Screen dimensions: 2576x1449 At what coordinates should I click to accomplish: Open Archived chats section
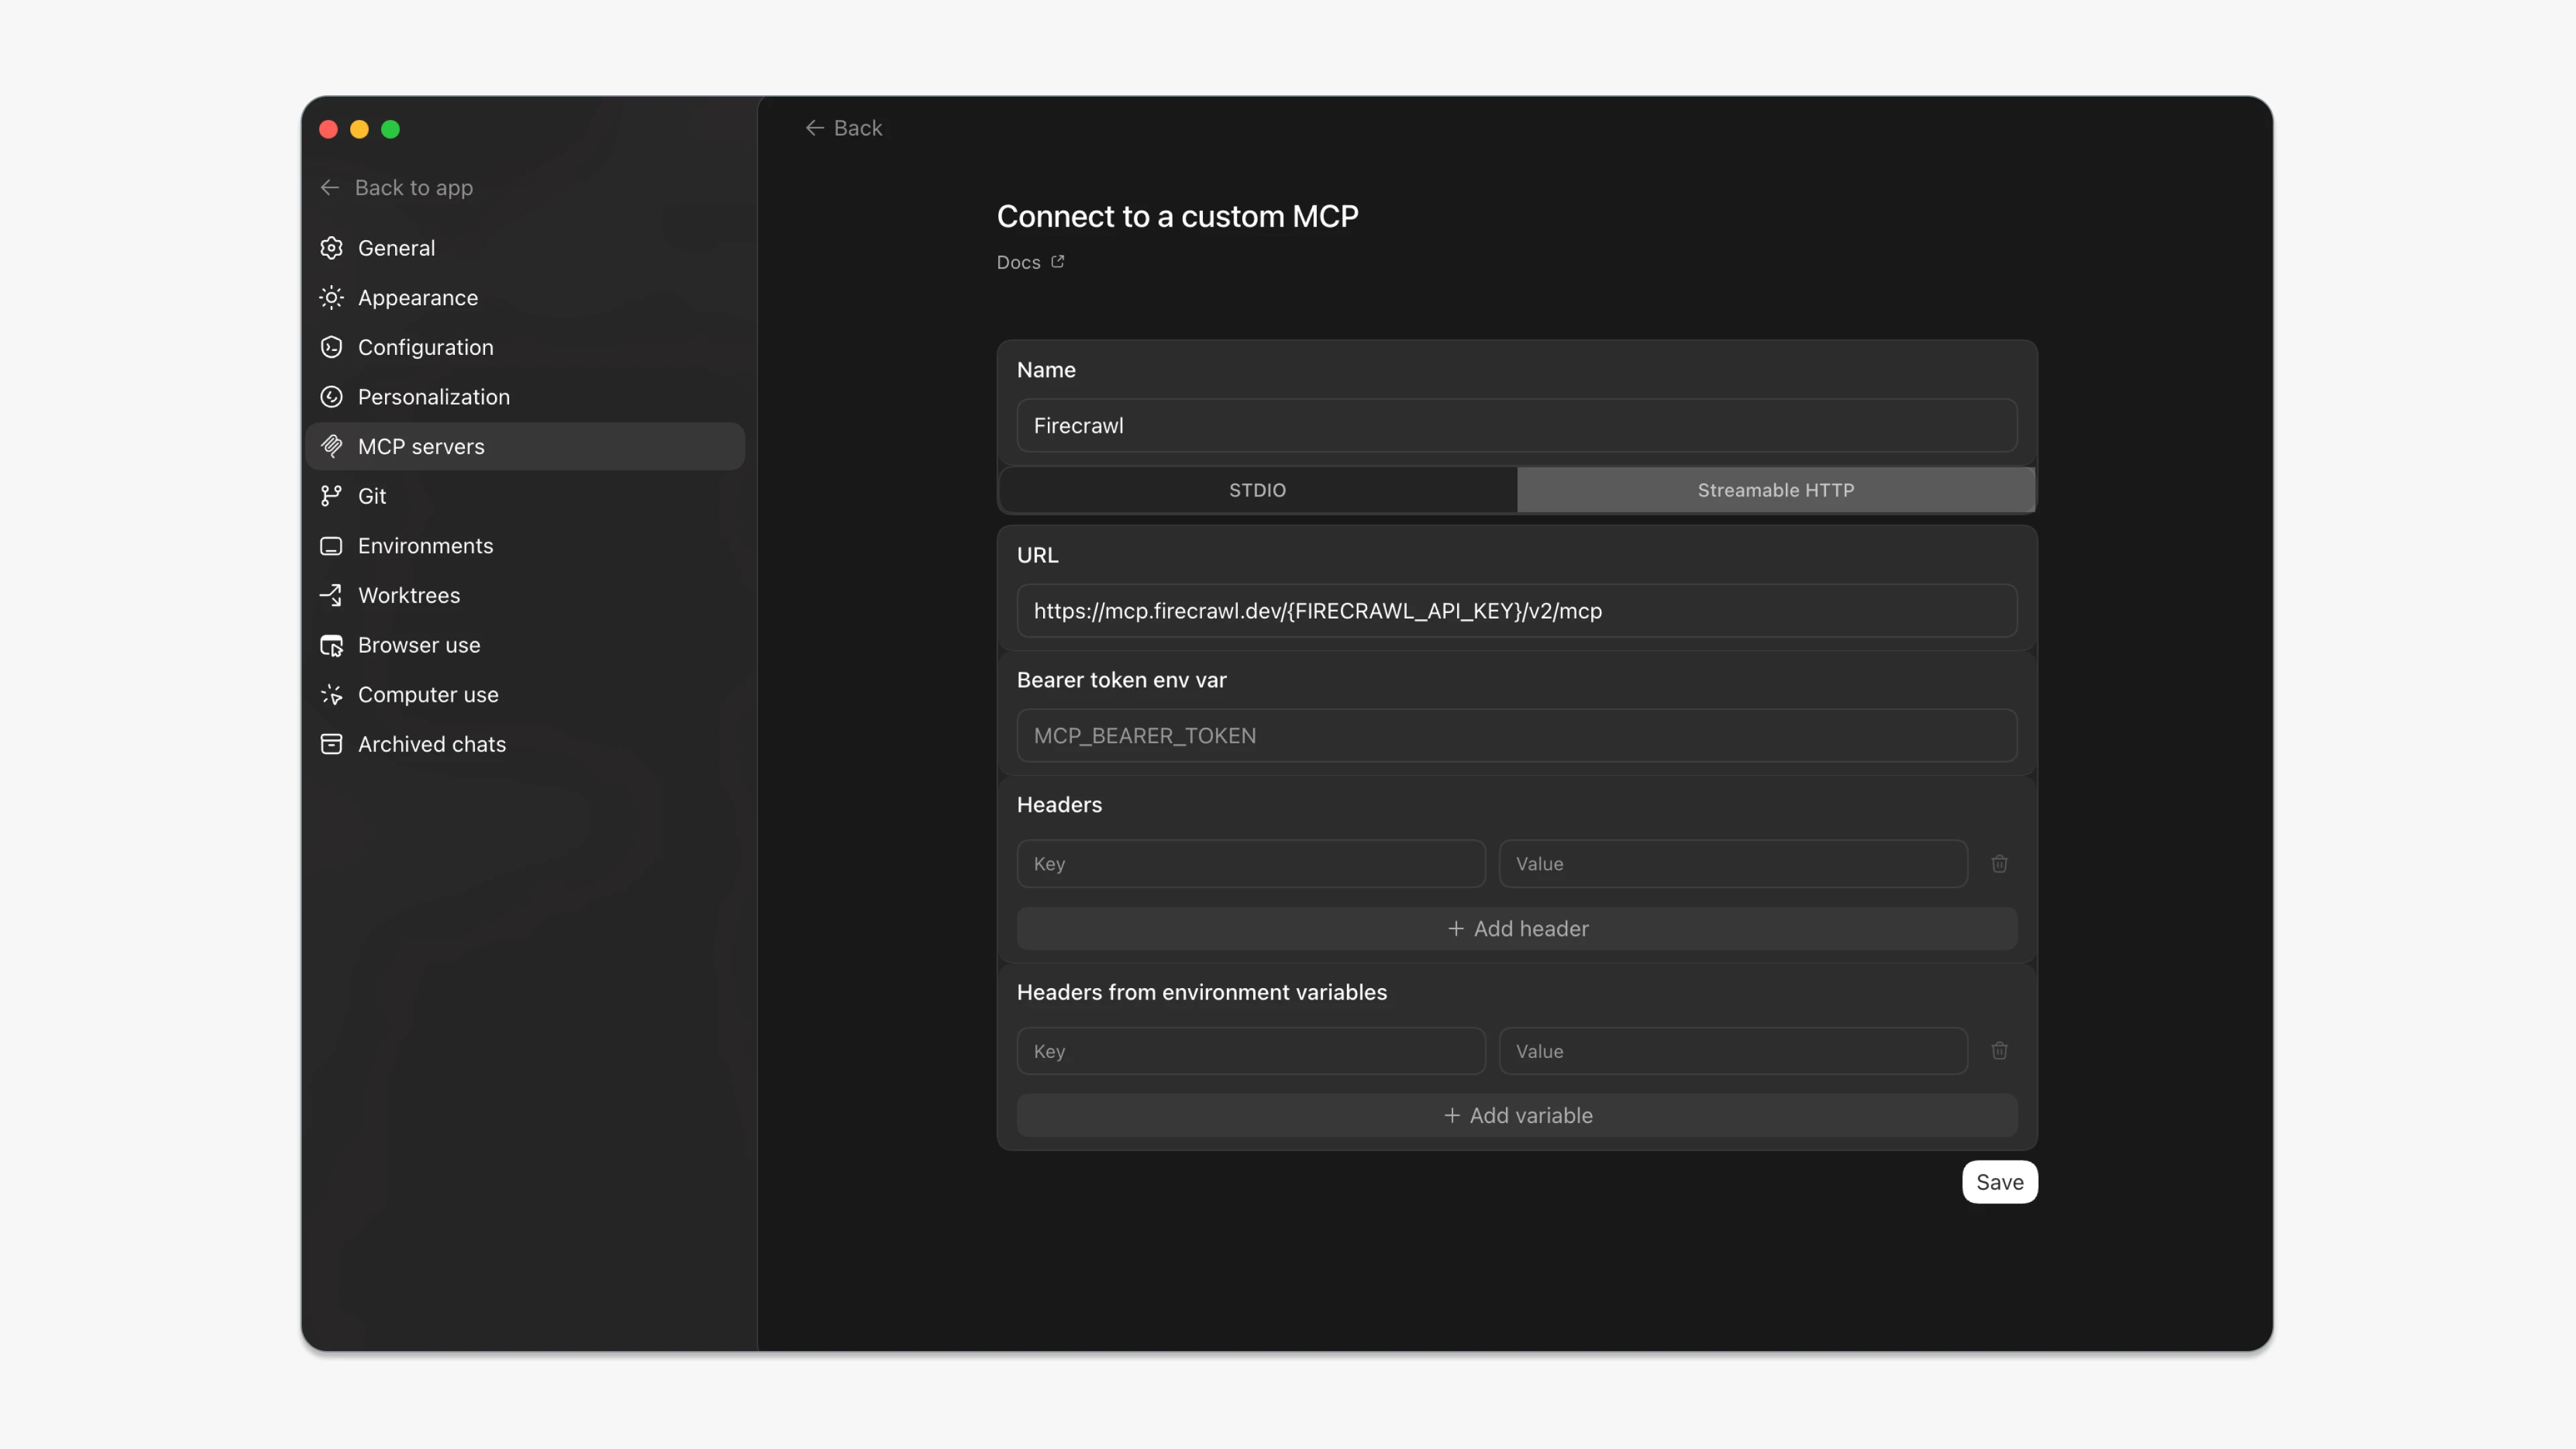(525, 744)
